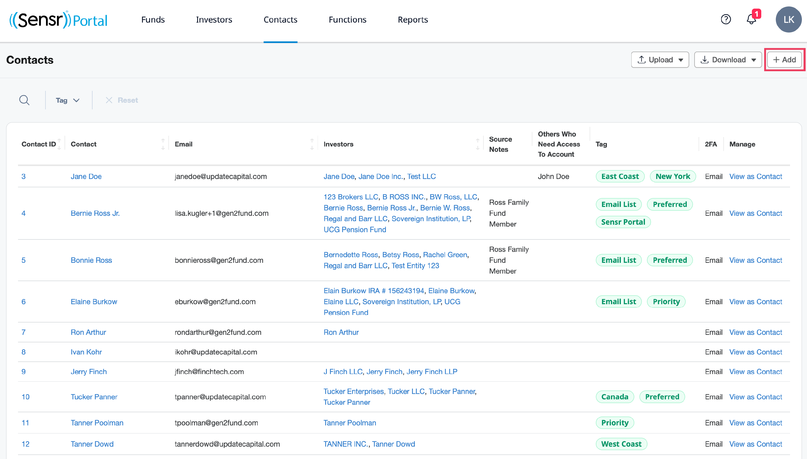
Task: Sort the Contact column
Action: click(163, 144)
